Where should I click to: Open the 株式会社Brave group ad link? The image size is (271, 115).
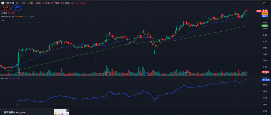click(x=15, y=112)
